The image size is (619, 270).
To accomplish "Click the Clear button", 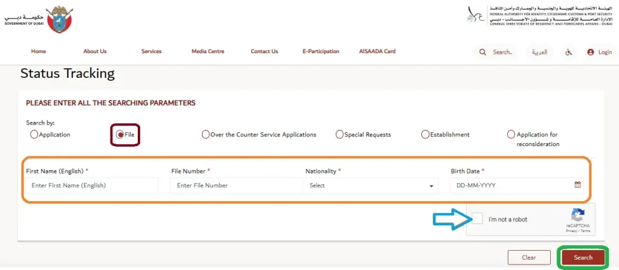I will pyautogui.click(x=529, y=257).
